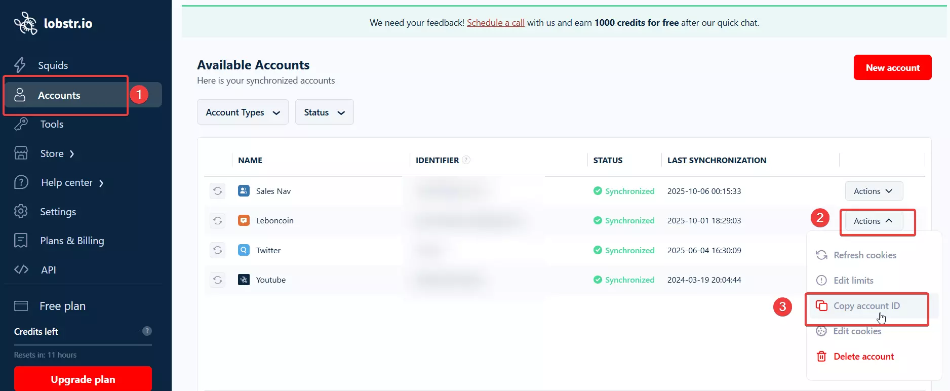Follow the Schedule a call link
The width and height of the screenshot is (950, 391).
pos(495,23)
